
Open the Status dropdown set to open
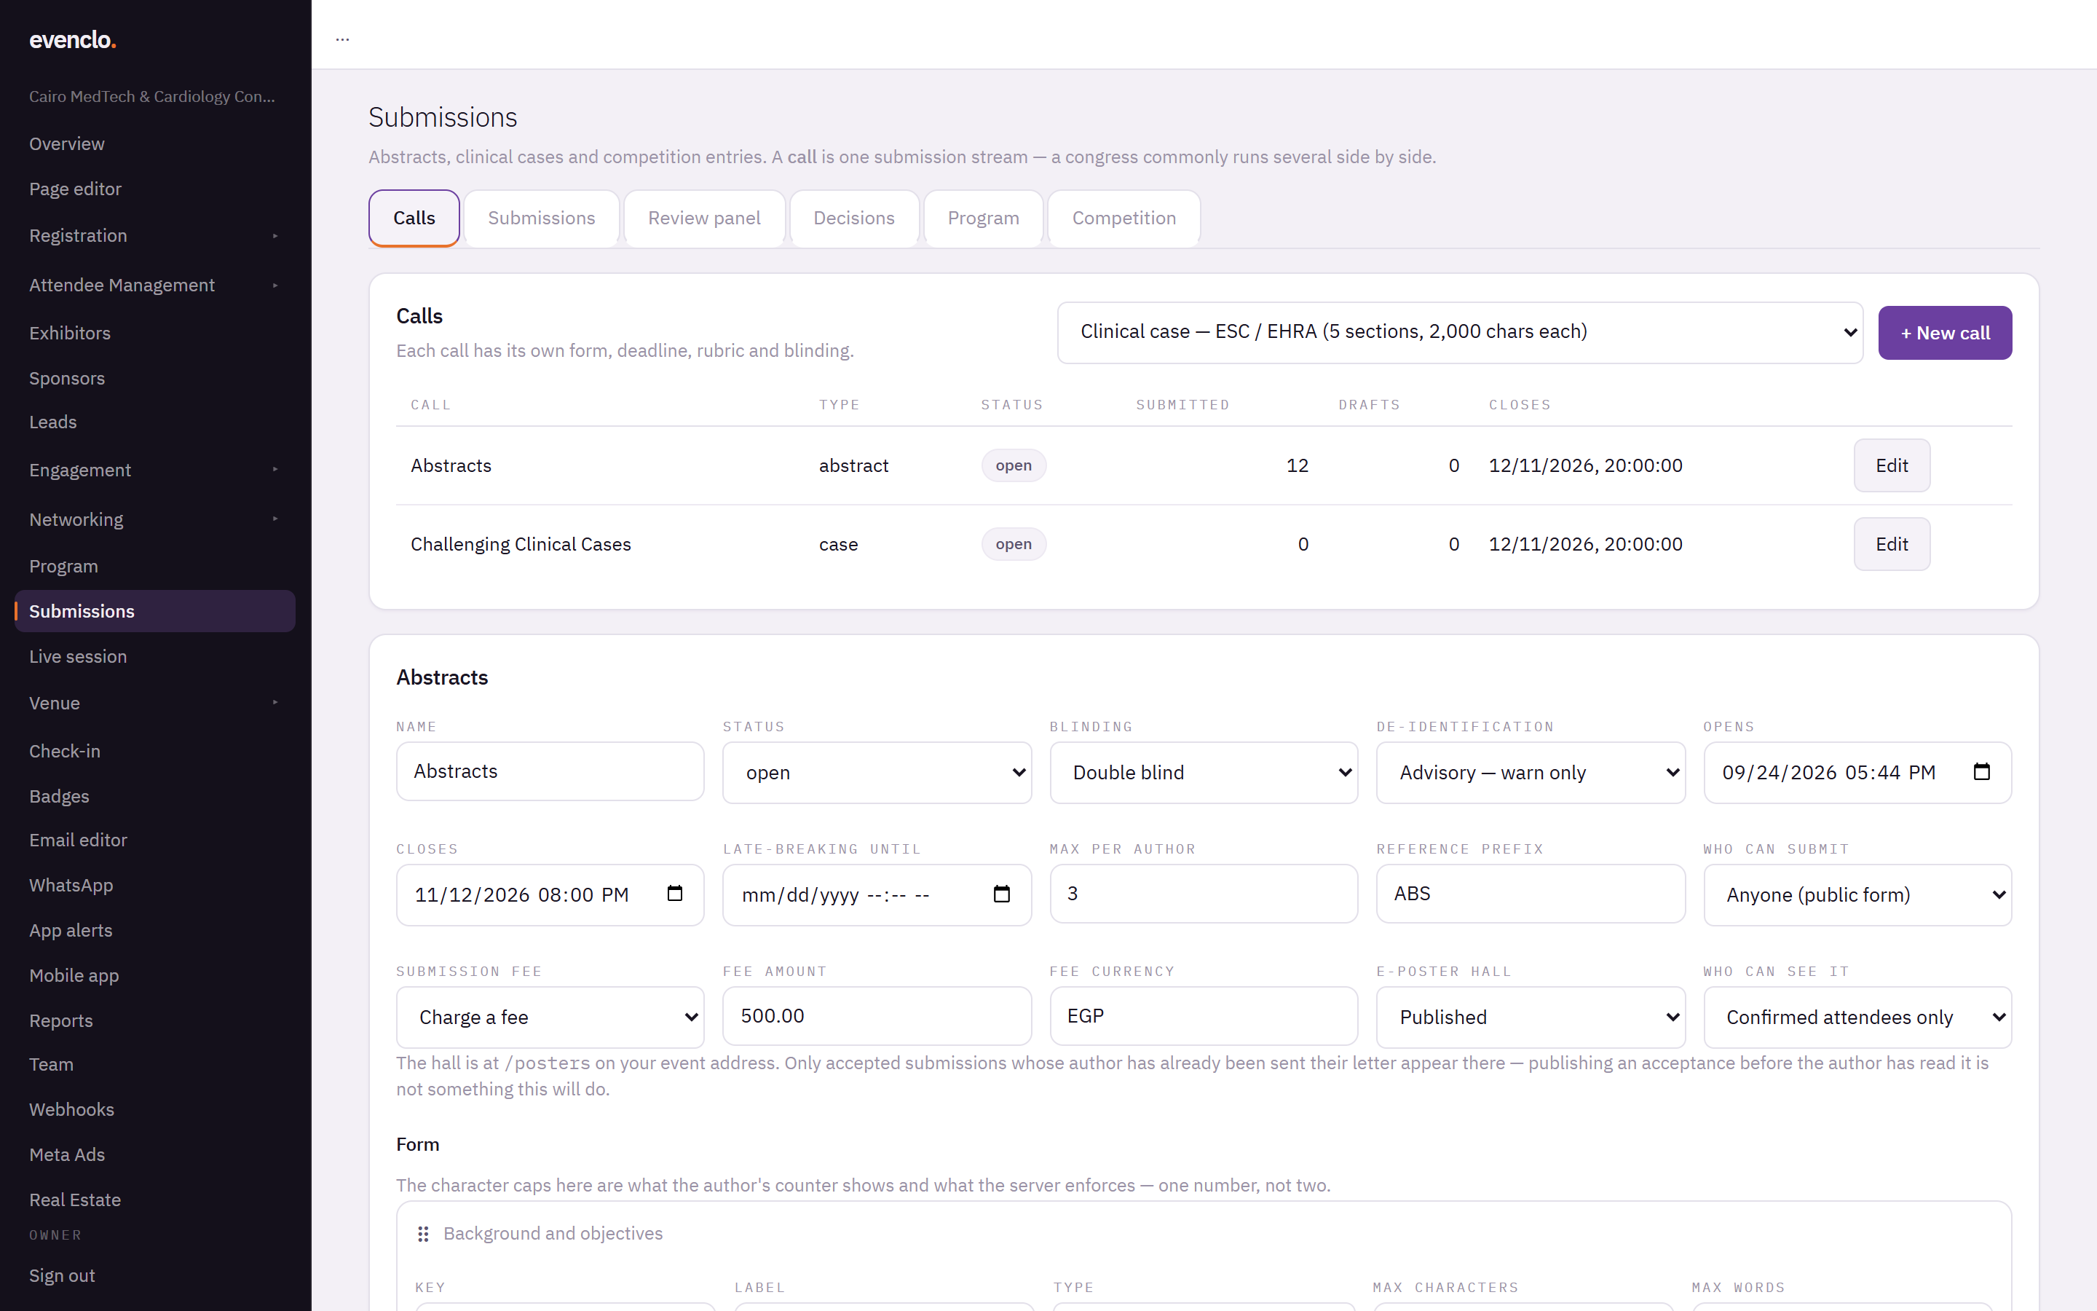(877, 772)
